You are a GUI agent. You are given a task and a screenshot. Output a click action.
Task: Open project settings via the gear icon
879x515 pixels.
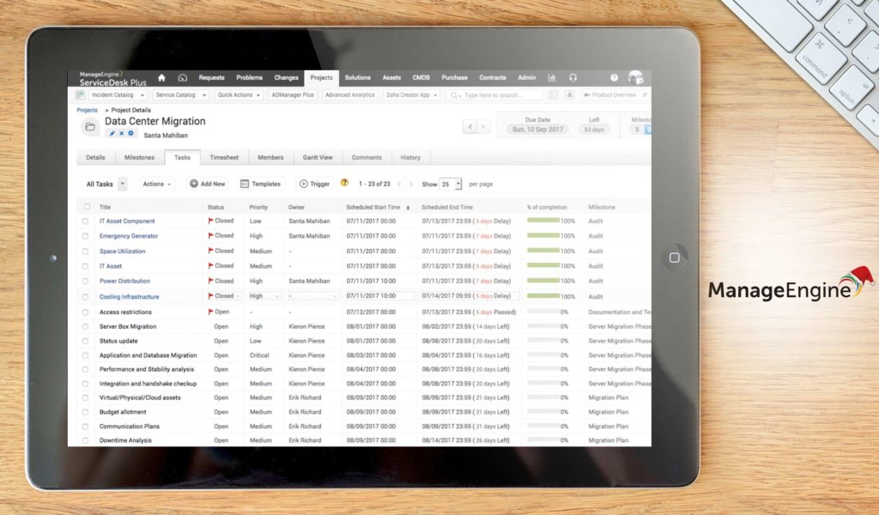[x=130, y=134]
